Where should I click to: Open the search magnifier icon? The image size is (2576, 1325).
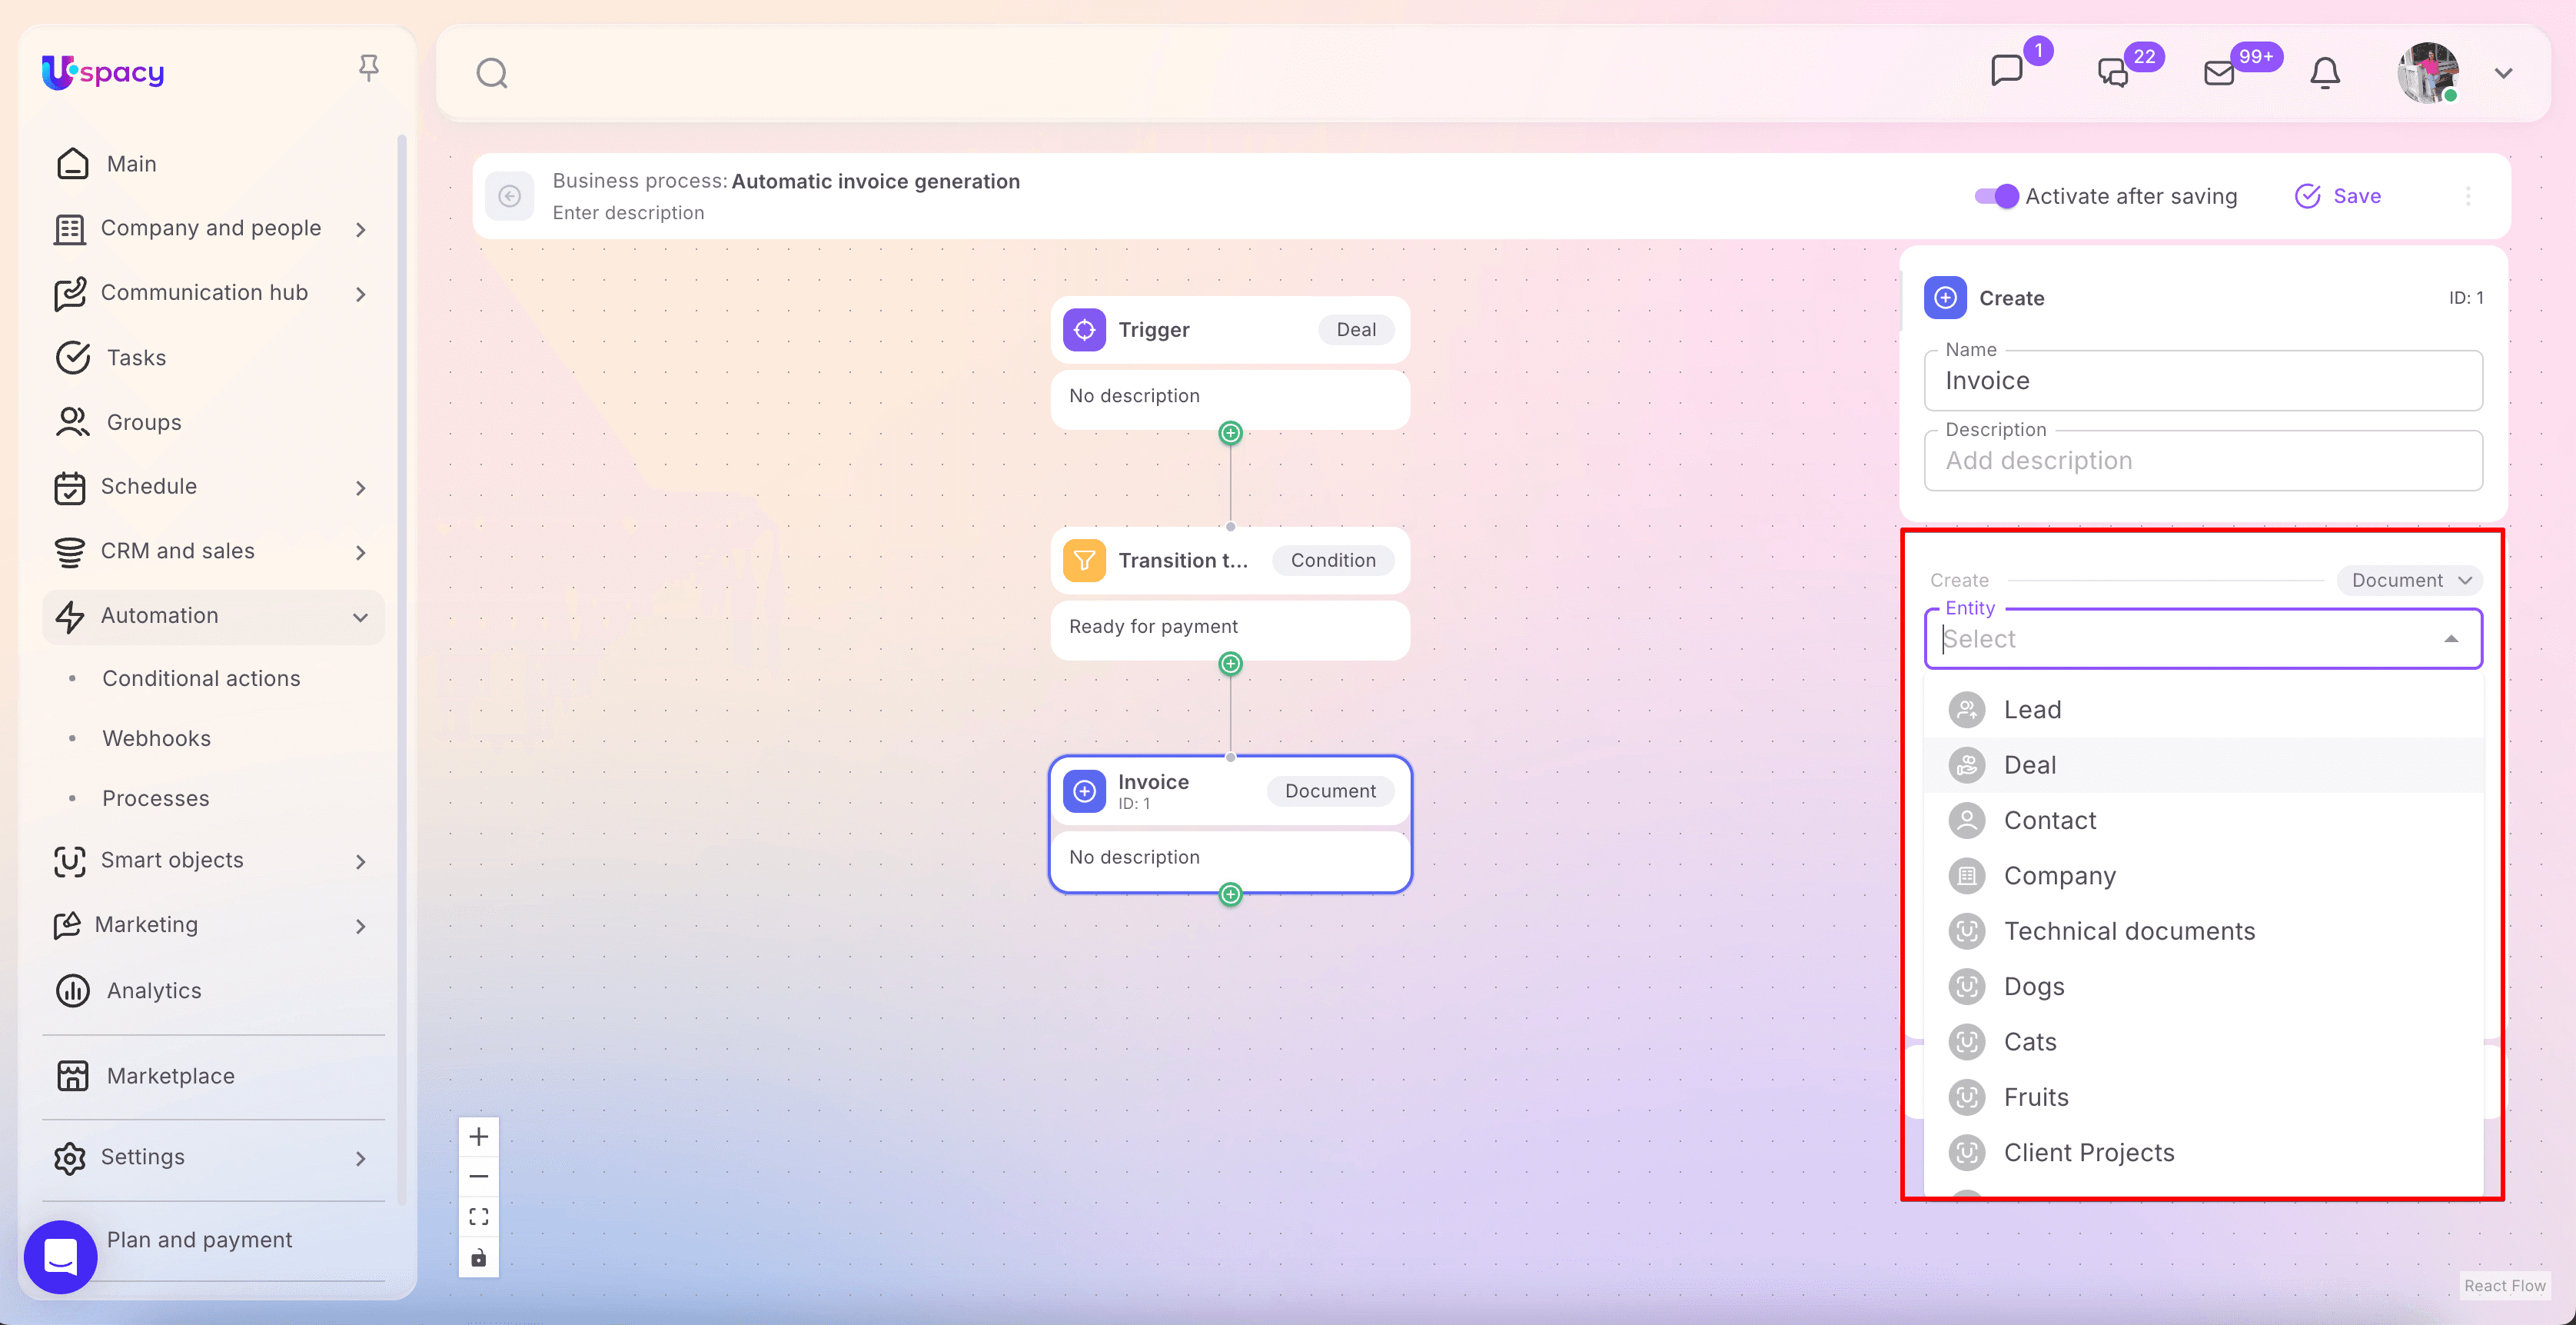point(492,73)
